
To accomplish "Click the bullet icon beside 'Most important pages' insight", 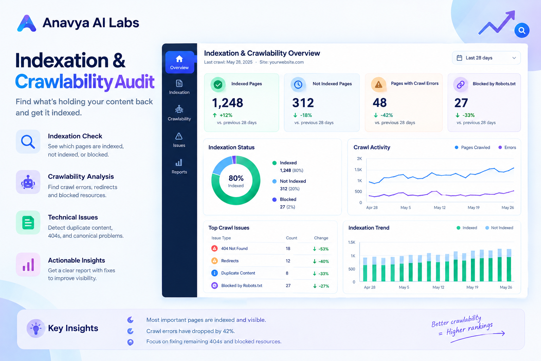I will (x=130, y=320).
